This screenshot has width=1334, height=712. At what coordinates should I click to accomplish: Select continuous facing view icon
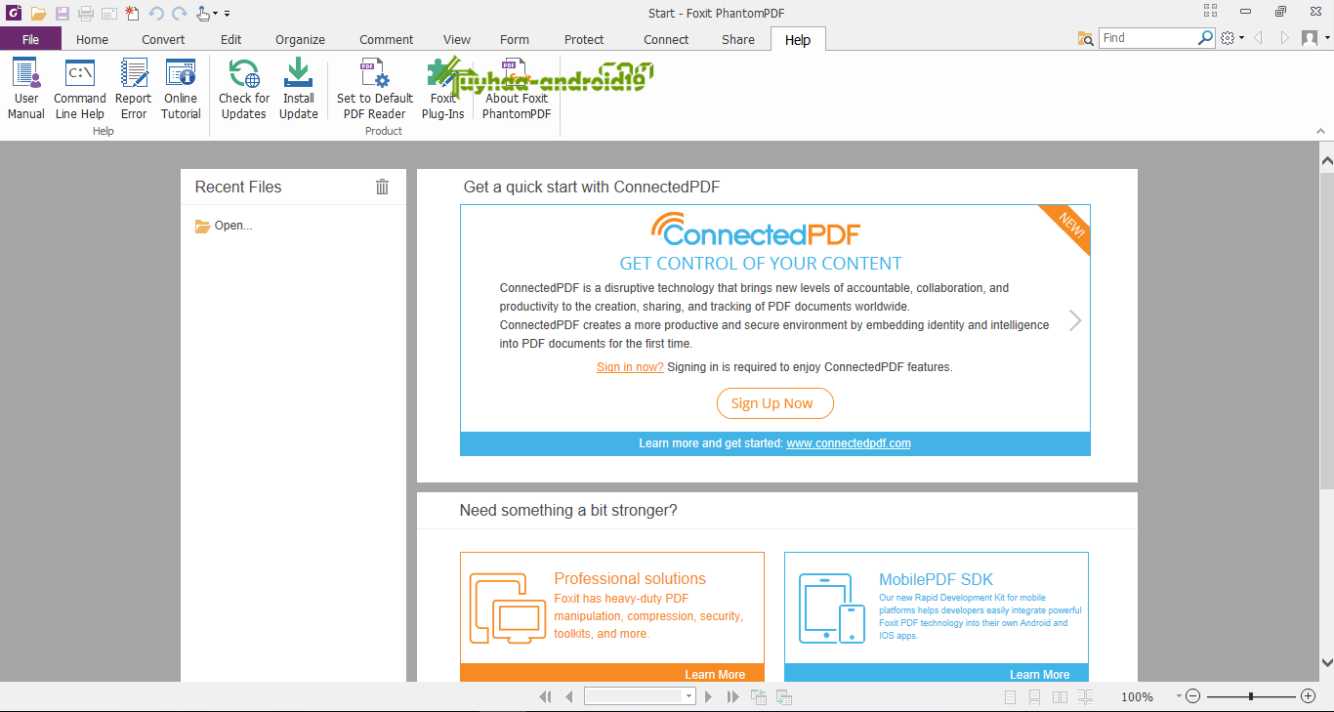[x=1086, y=697]
